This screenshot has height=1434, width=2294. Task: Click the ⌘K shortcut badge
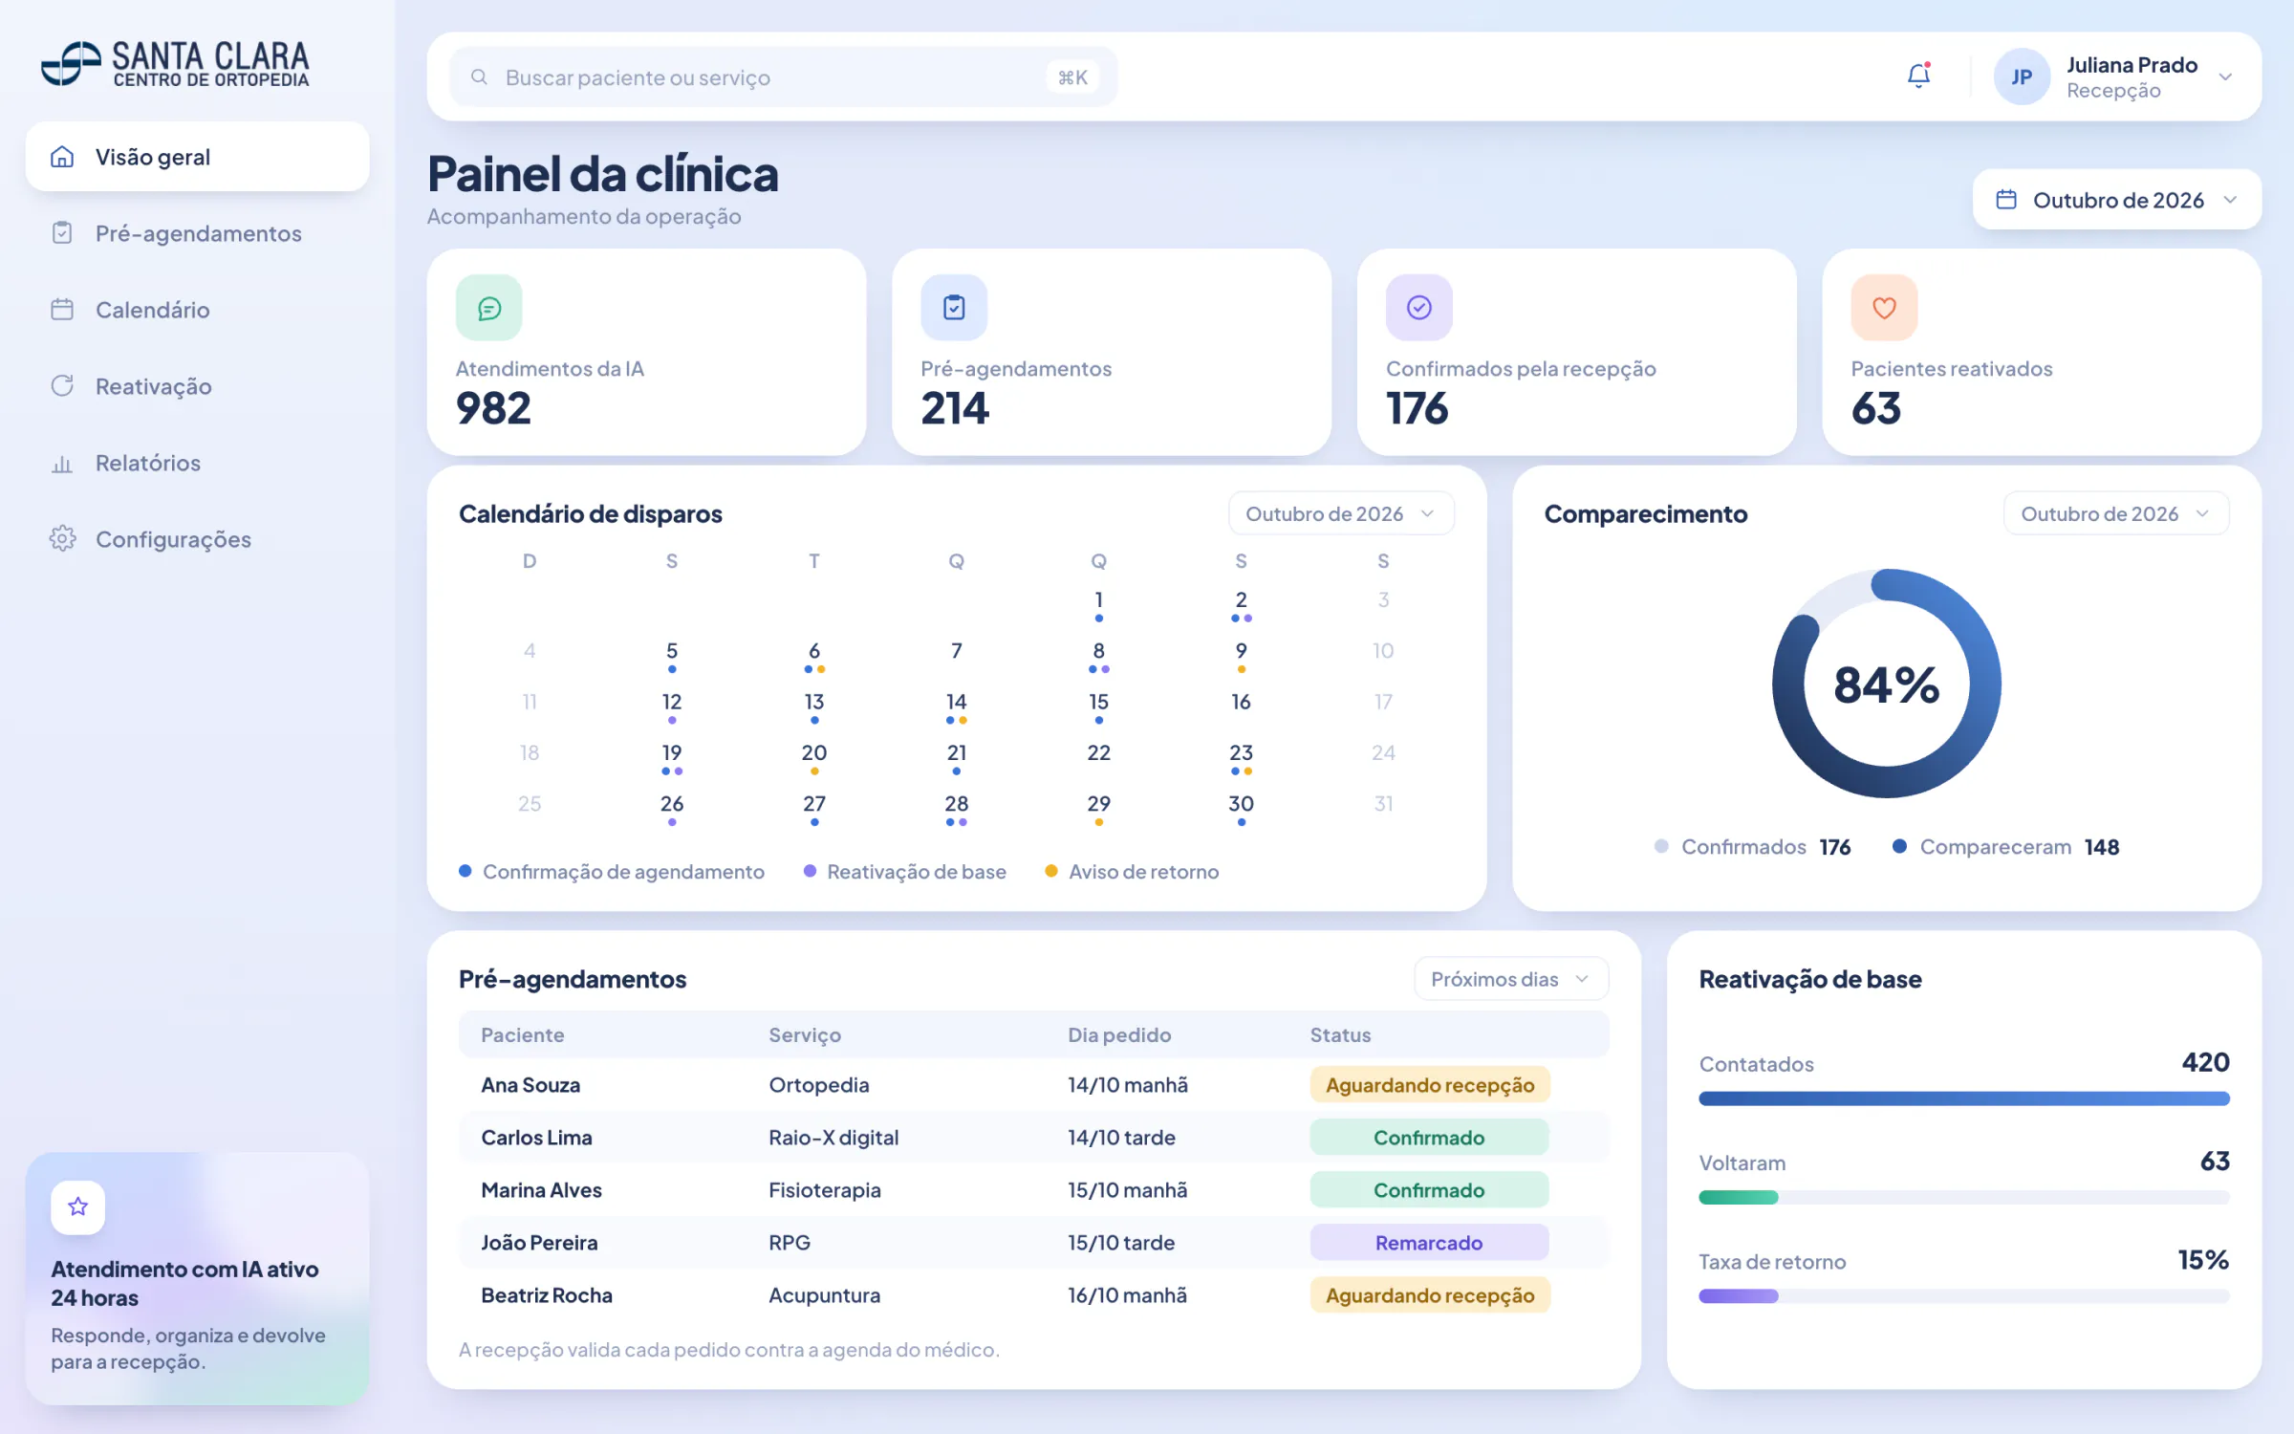pyautogui.click(x=1072, y=77)
